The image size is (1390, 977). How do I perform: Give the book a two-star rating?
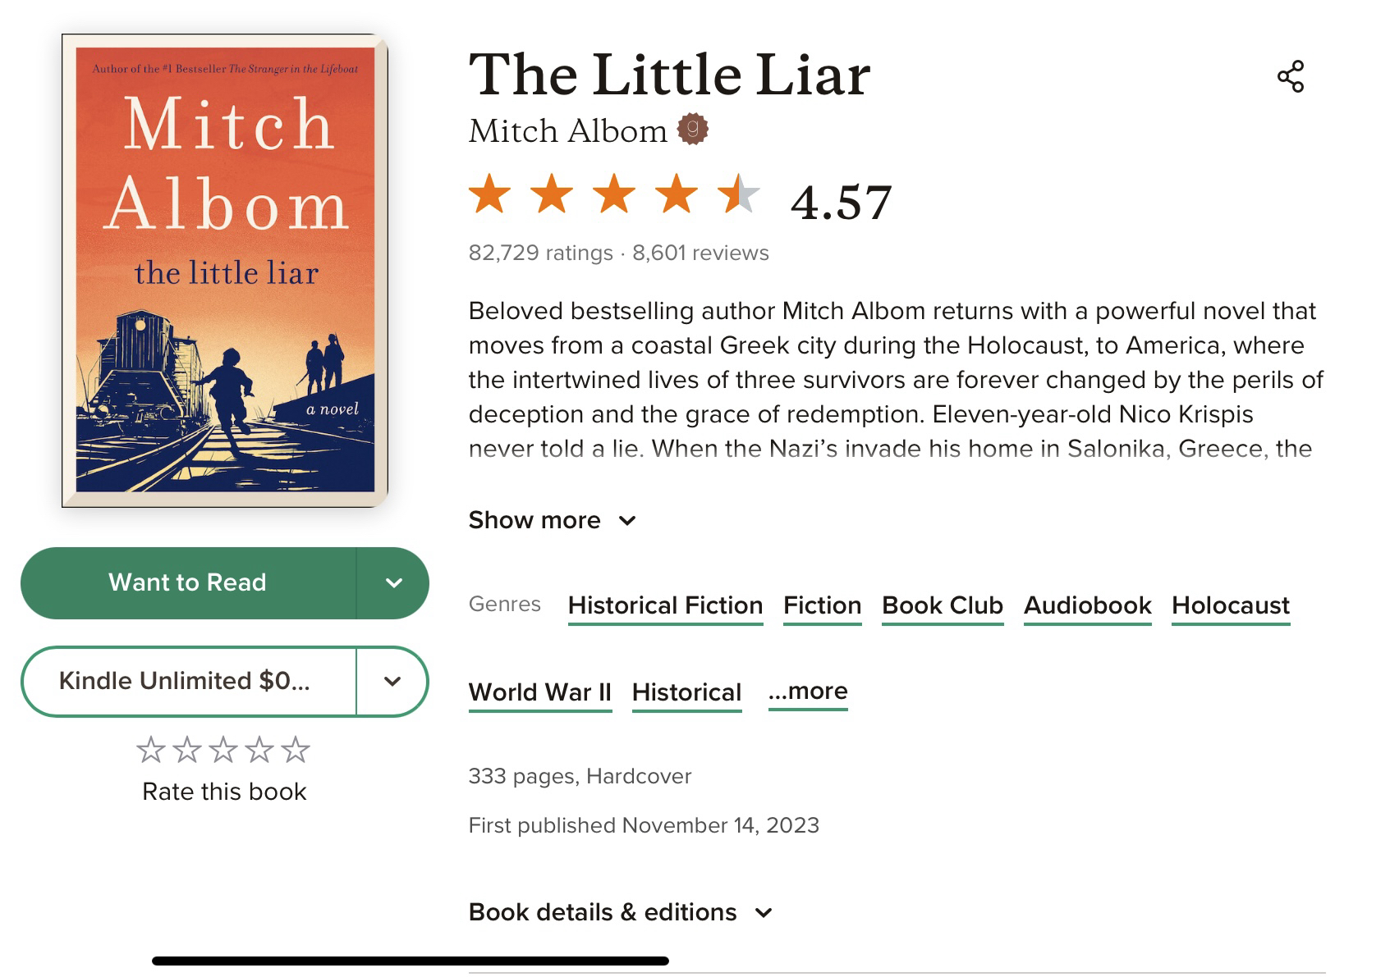pos(187,749)
